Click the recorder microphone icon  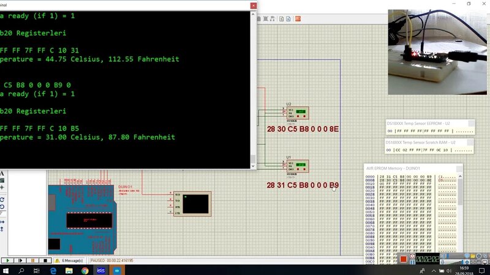443,262
